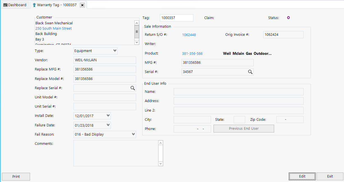
Task: Click the Unit Model # field
Action: pos(105,97)
